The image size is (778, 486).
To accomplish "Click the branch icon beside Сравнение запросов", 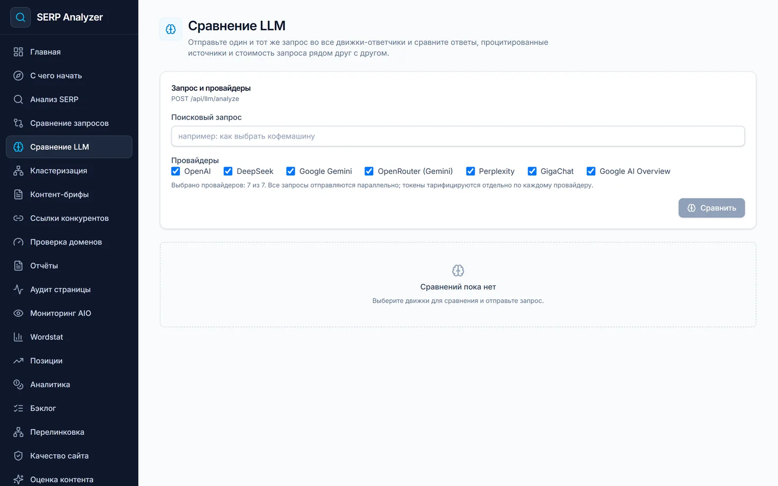I will click(18, 123).
